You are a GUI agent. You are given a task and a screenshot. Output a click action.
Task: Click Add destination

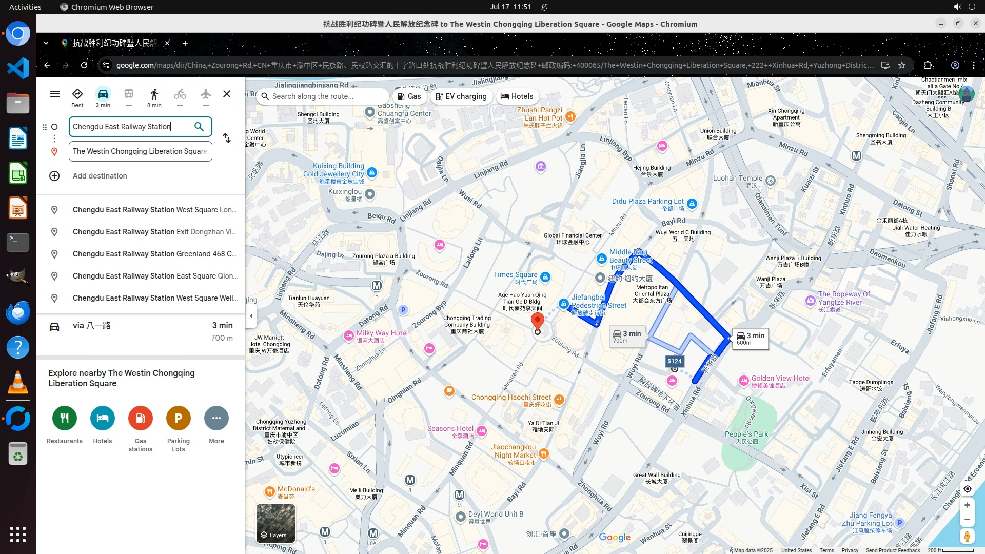(x=100, y=176)
